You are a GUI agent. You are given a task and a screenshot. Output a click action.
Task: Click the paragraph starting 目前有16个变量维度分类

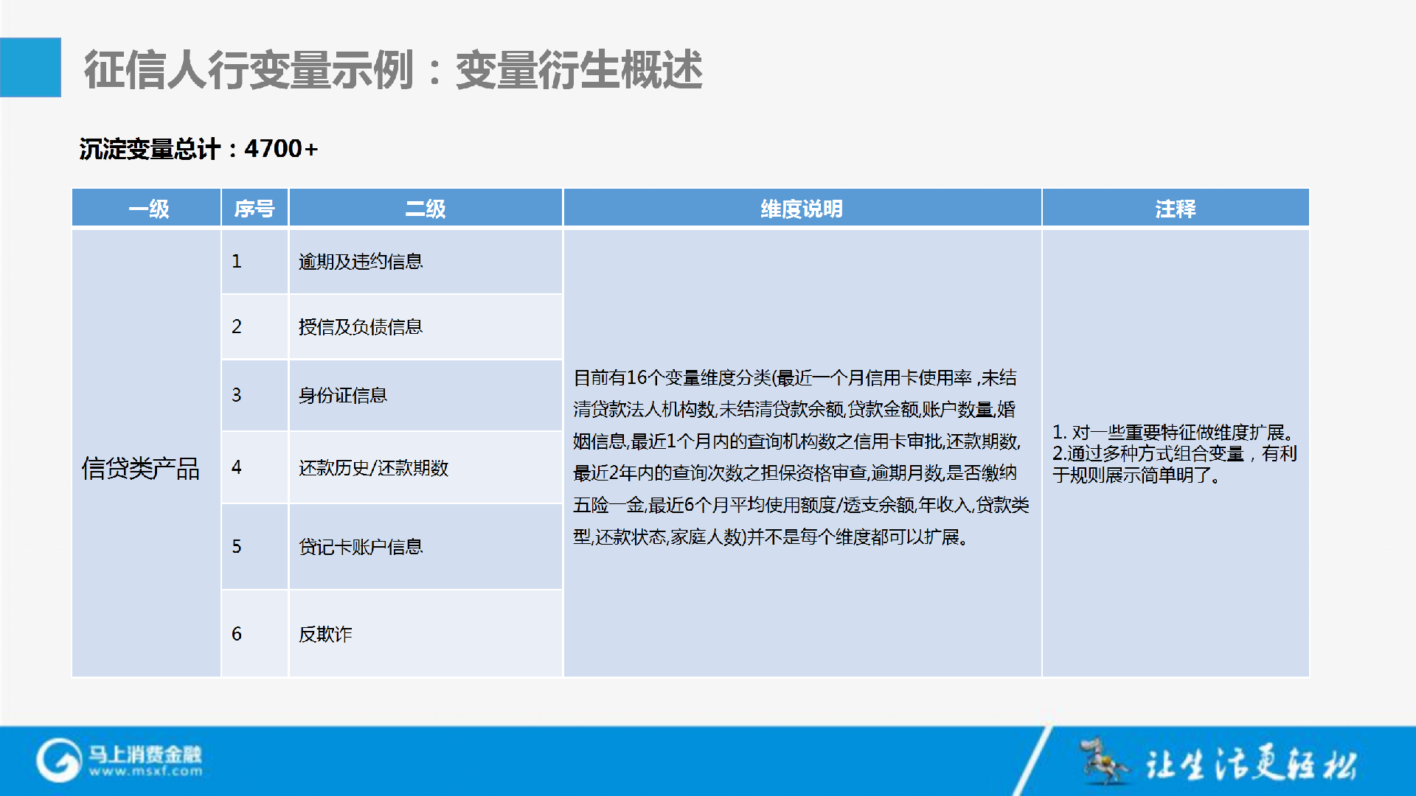(802, 457)
